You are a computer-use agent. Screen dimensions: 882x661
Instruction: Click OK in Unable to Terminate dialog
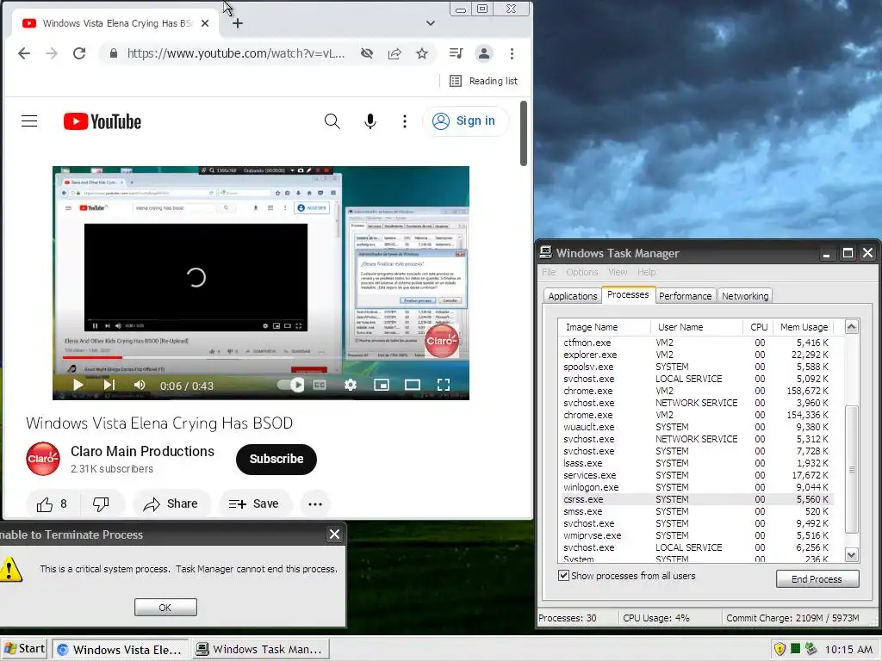pos(165,607)
